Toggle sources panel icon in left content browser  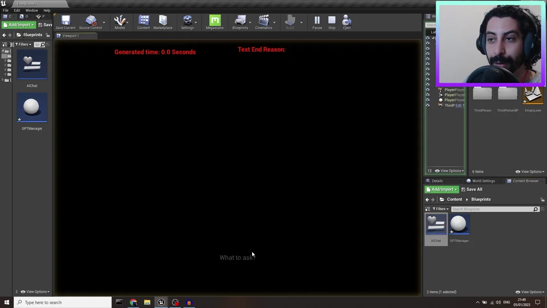click(x=5, y=44)
